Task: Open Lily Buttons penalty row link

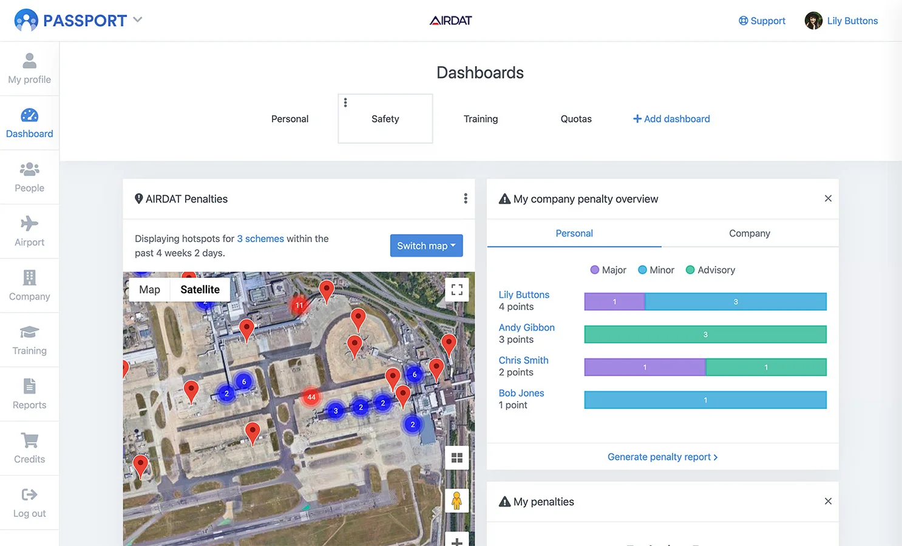Action: pos(524,294)
